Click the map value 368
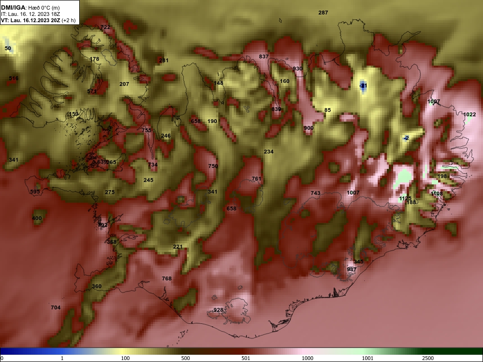483x362 pixels. pos(112,242)
